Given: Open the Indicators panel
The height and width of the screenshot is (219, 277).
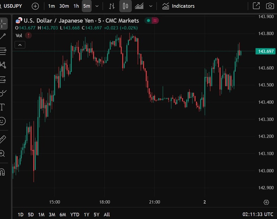Looking at the screenshot, I should 179,6.
